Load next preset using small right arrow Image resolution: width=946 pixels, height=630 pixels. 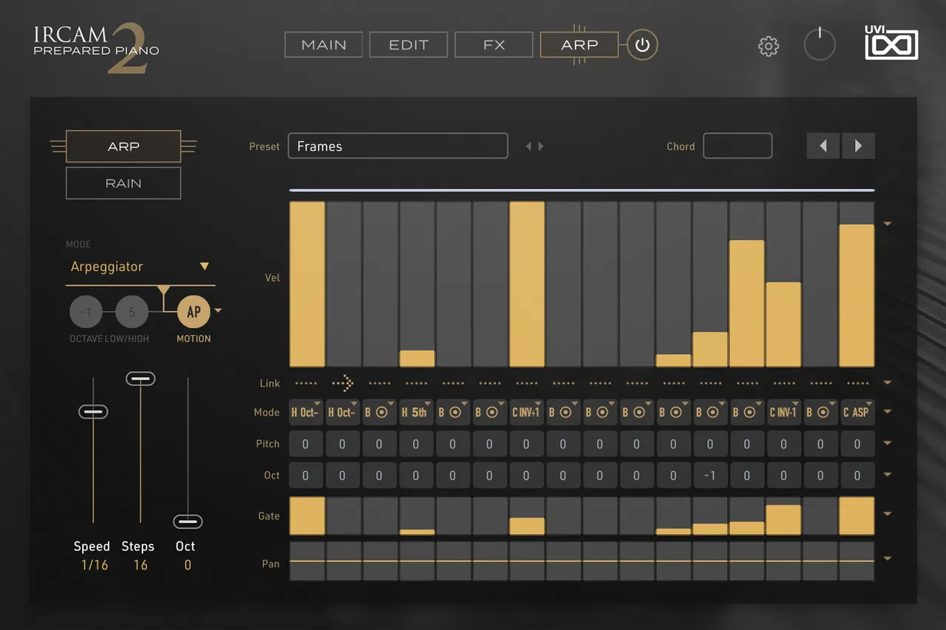click(x=541, y=146)
